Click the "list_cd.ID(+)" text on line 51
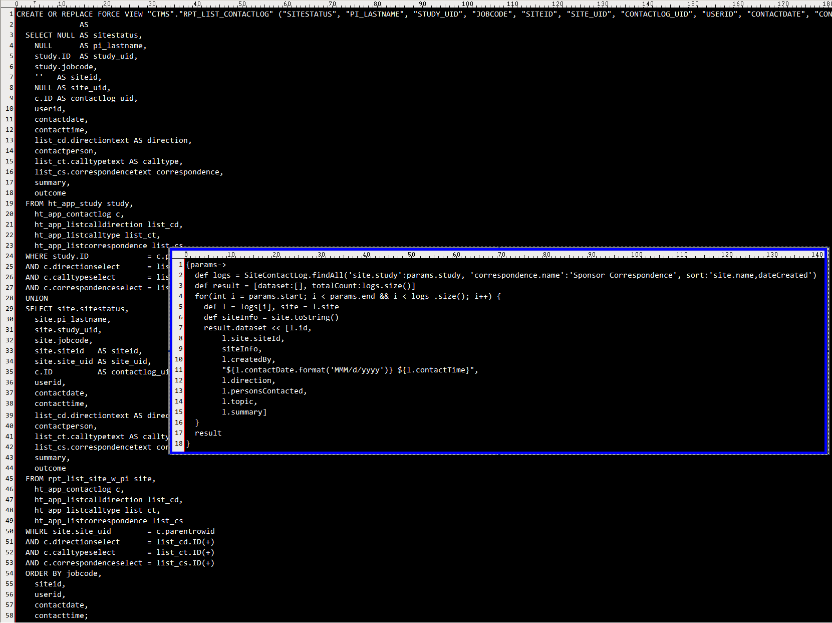This screenshot has height=623, width=832. click(x=185, y=542)
